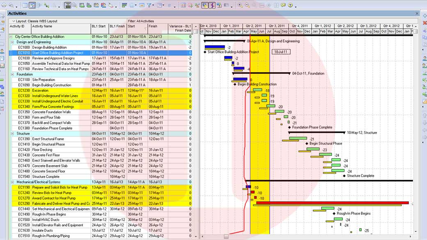This screenshot has height=240, width=427.
Task: Open the Layout options dropdown arrow
Action: coord(13,21)
